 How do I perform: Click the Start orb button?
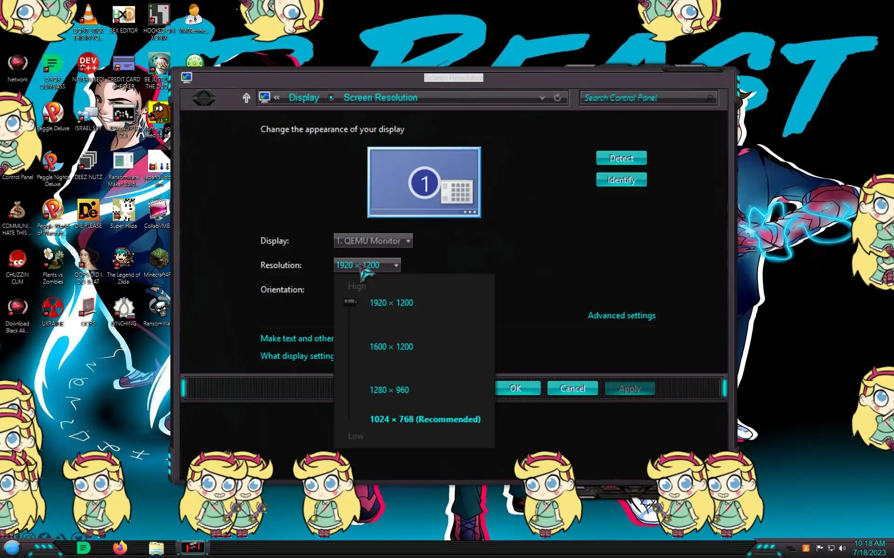click(12, 548)
